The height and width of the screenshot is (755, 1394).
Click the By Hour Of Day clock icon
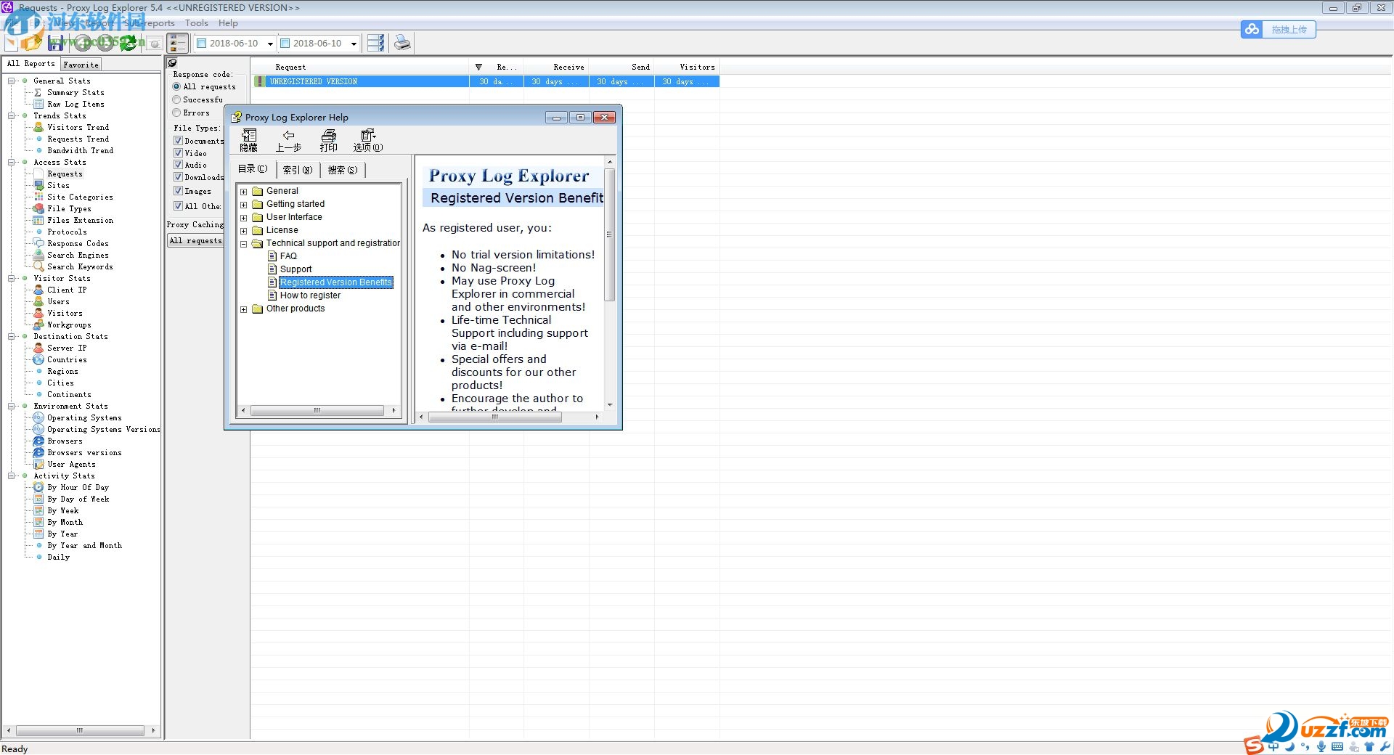(x=39, y=487)
